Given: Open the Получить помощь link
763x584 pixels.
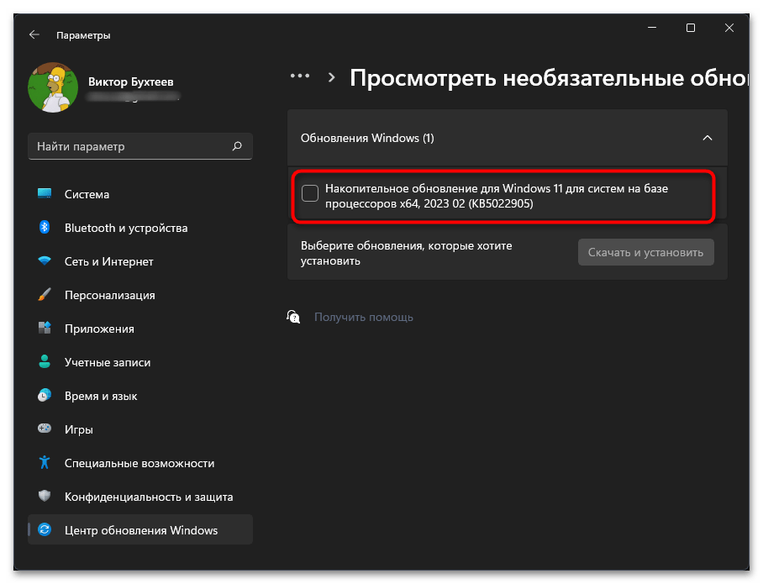Looking at the screenshot, I should click(x=364, y=317).
